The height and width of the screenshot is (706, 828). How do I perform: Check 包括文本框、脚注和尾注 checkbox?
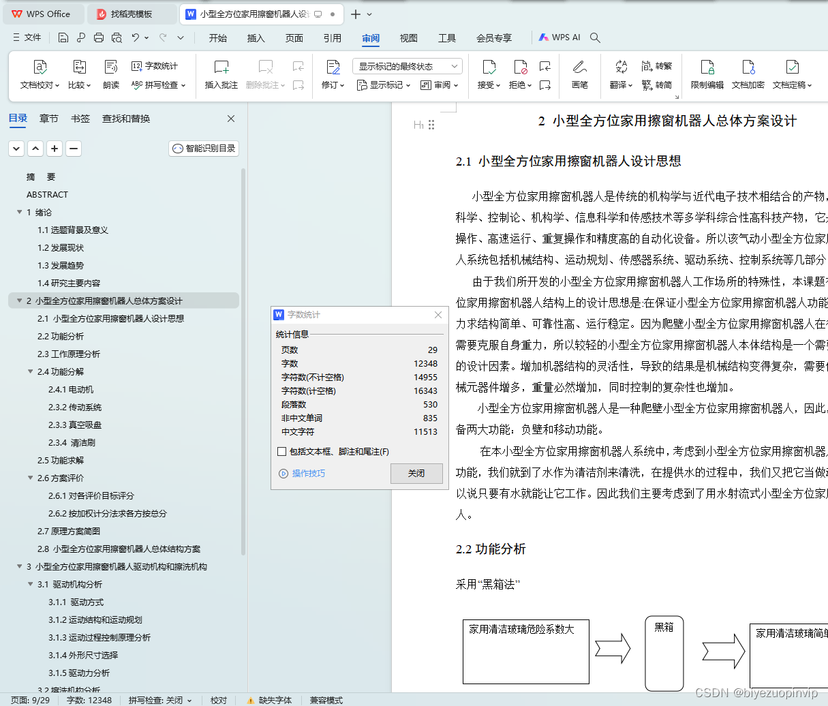282,452
